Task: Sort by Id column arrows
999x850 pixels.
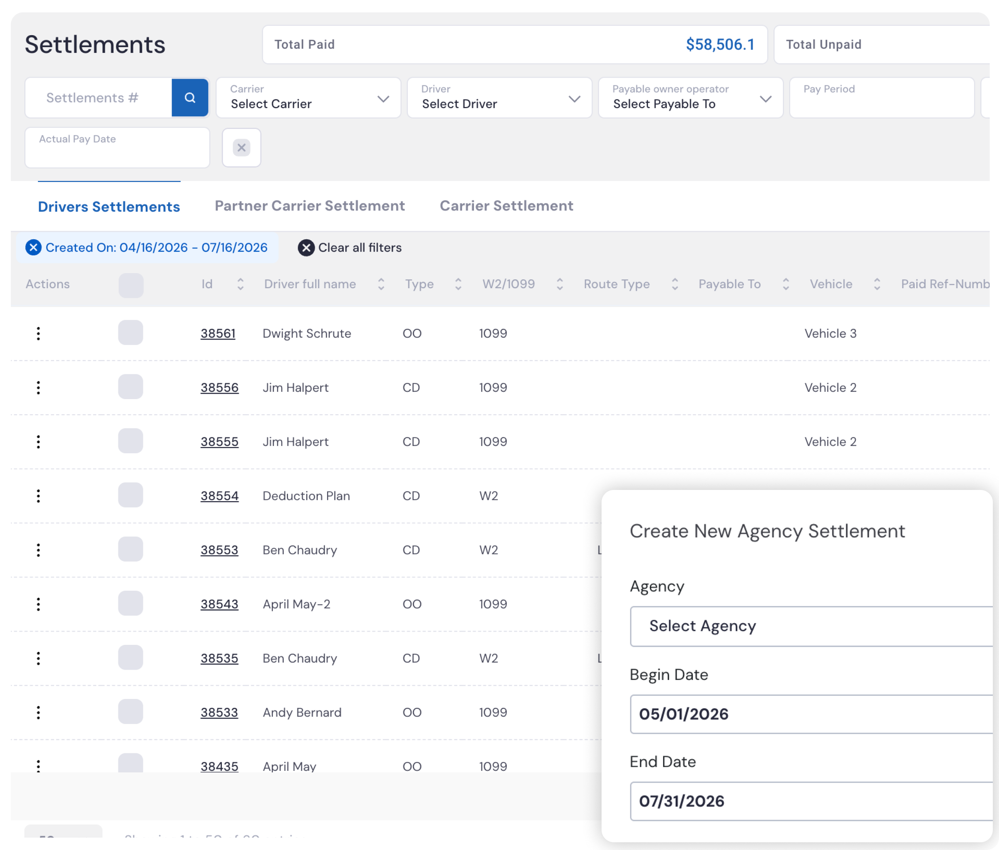Action: pyautogui.click(x=240, y=284)
